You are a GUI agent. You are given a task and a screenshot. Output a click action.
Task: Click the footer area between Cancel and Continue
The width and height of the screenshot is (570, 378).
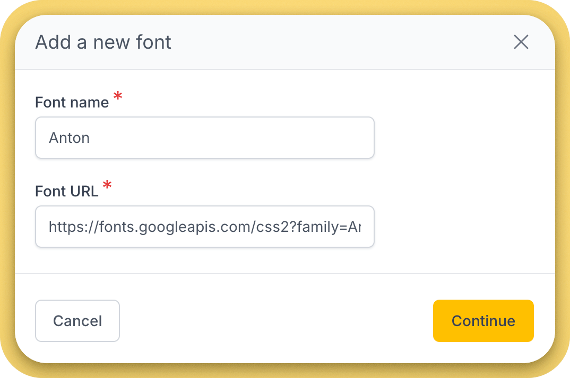(x=276, y=321)
